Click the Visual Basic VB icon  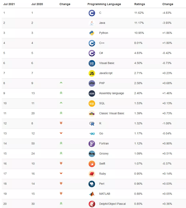[92, 63]
